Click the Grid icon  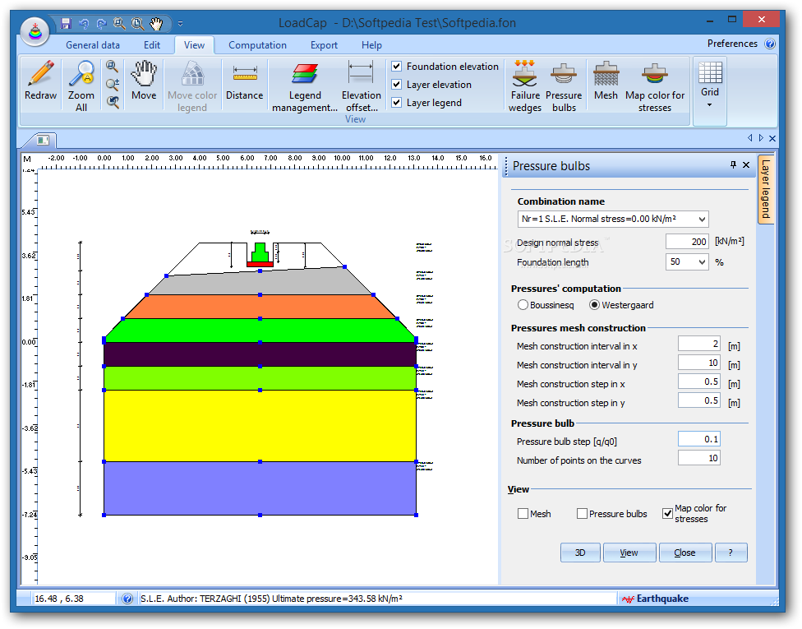710,72
